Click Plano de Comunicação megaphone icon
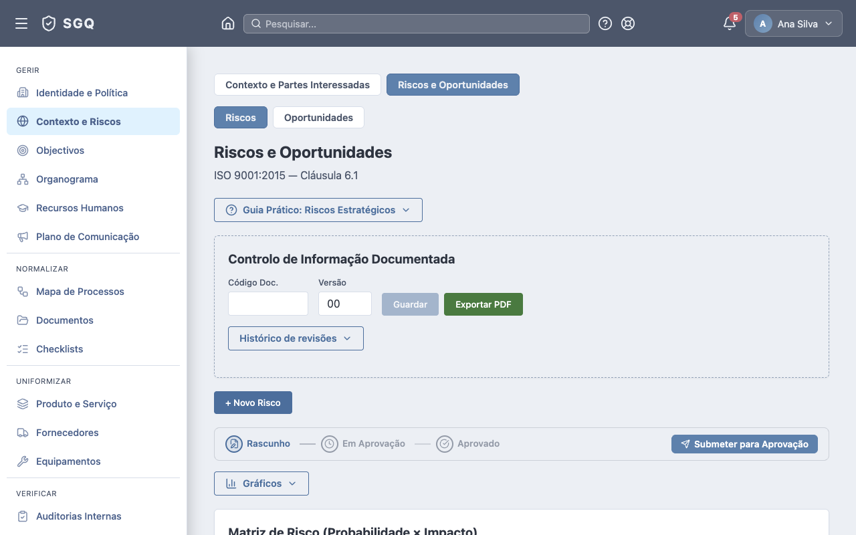 (23, 237)
